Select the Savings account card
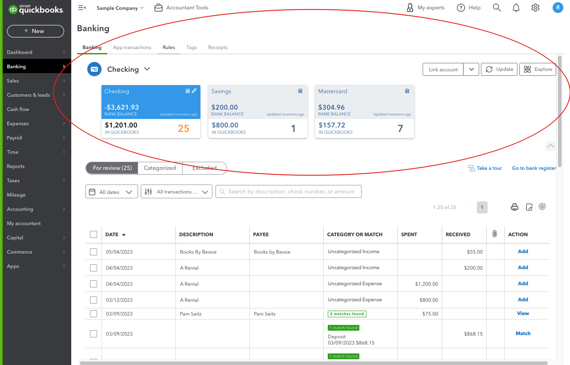Image resolution: width=570 pixels, height=365 pixels. [x=258, y=111]
